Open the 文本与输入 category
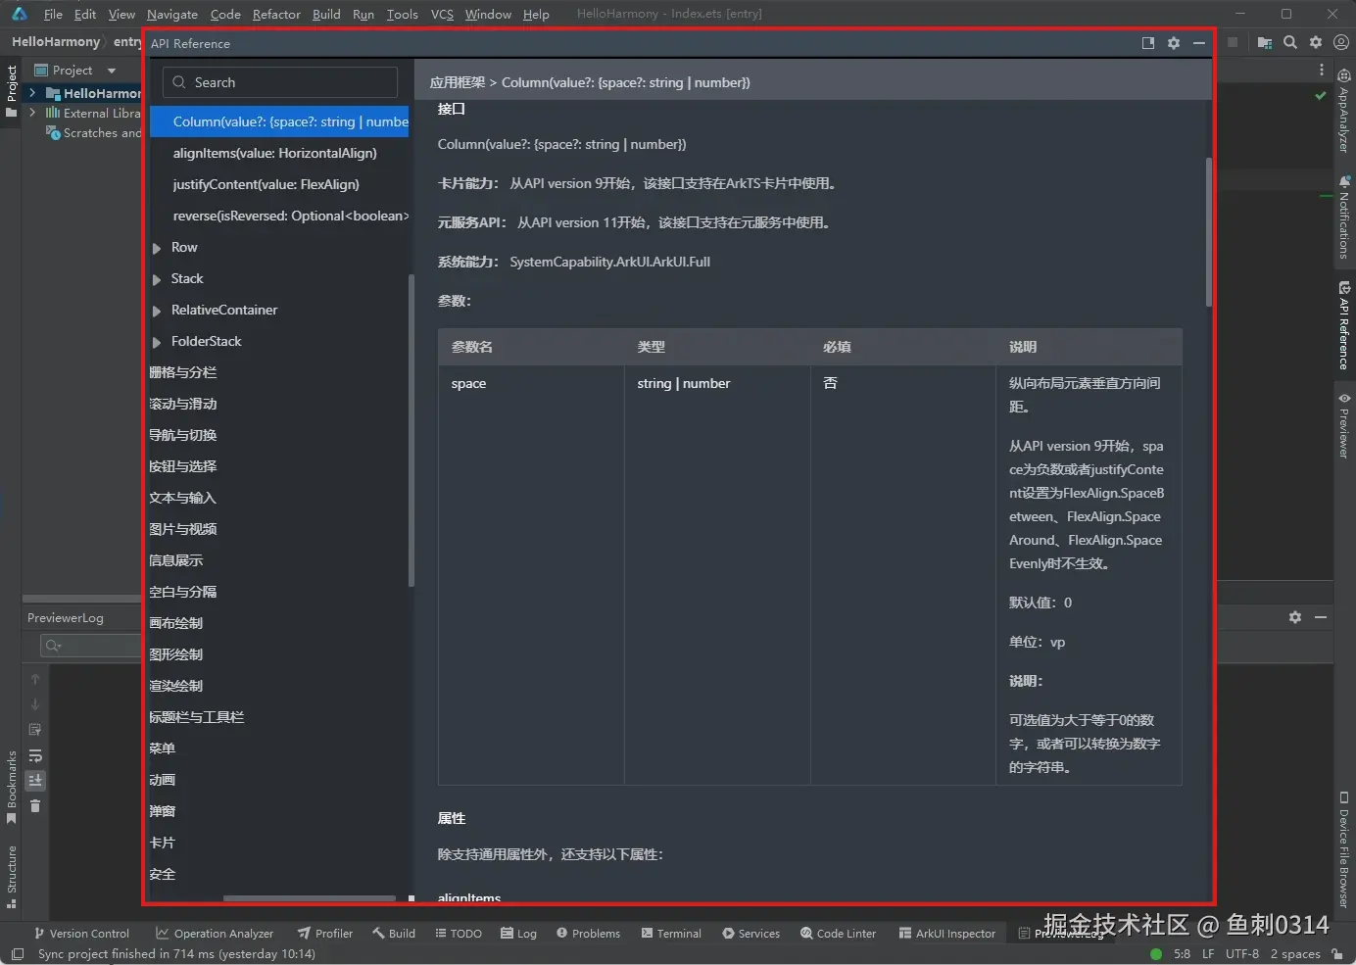1356x965 pixels. pyautogui.click(x=183, y=498)
